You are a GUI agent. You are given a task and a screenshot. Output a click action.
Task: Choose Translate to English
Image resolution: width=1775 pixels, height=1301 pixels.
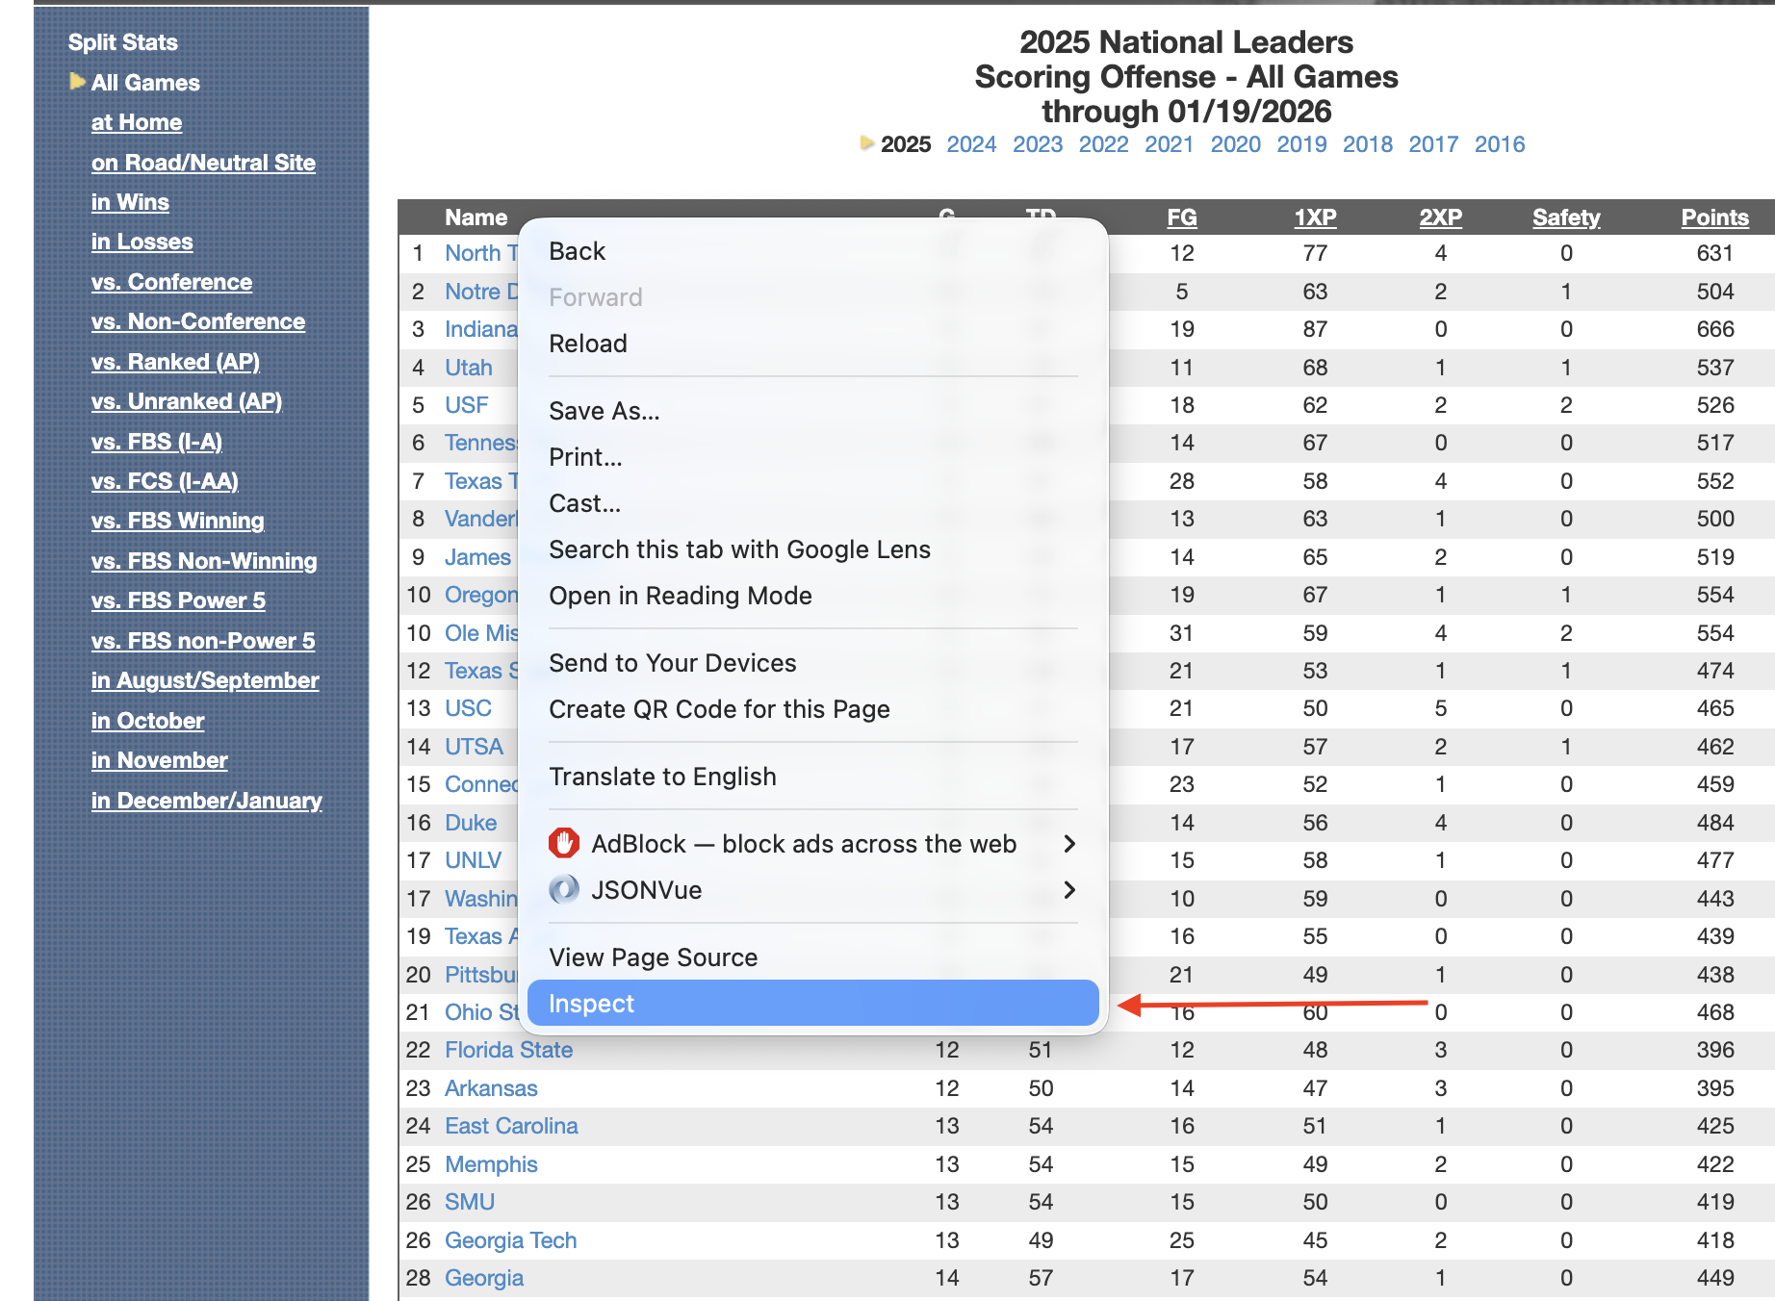tap(662, 777)
